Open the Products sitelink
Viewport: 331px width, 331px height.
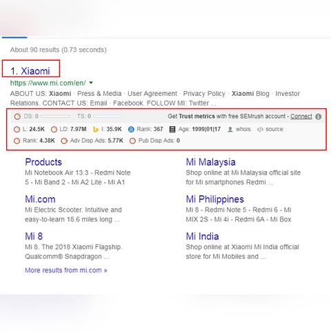[x=43, y=162]
